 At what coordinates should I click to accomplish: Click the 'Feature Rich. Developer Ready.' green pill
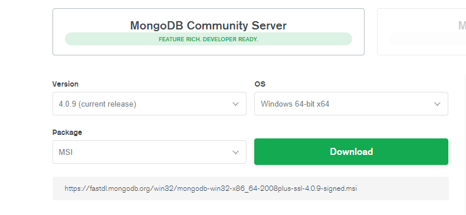click(x=208, y=39)
